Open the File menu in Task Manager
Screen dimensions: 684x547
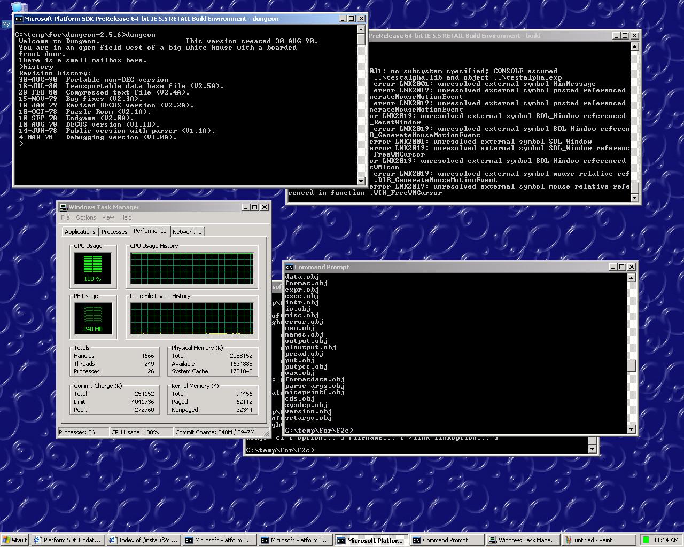(x=65, y=217)
